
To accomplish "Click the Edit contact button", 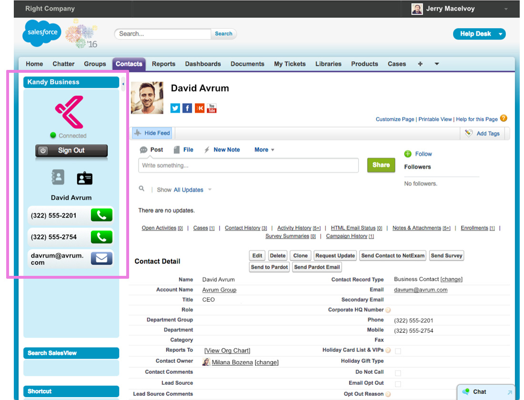I will [x=257, y=255].
